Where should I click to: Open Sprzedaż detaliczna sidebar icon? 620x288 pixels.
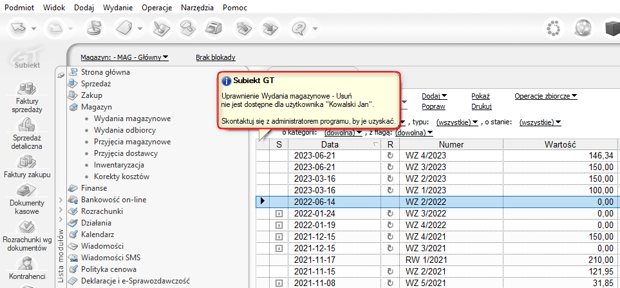tap(27, 126)
